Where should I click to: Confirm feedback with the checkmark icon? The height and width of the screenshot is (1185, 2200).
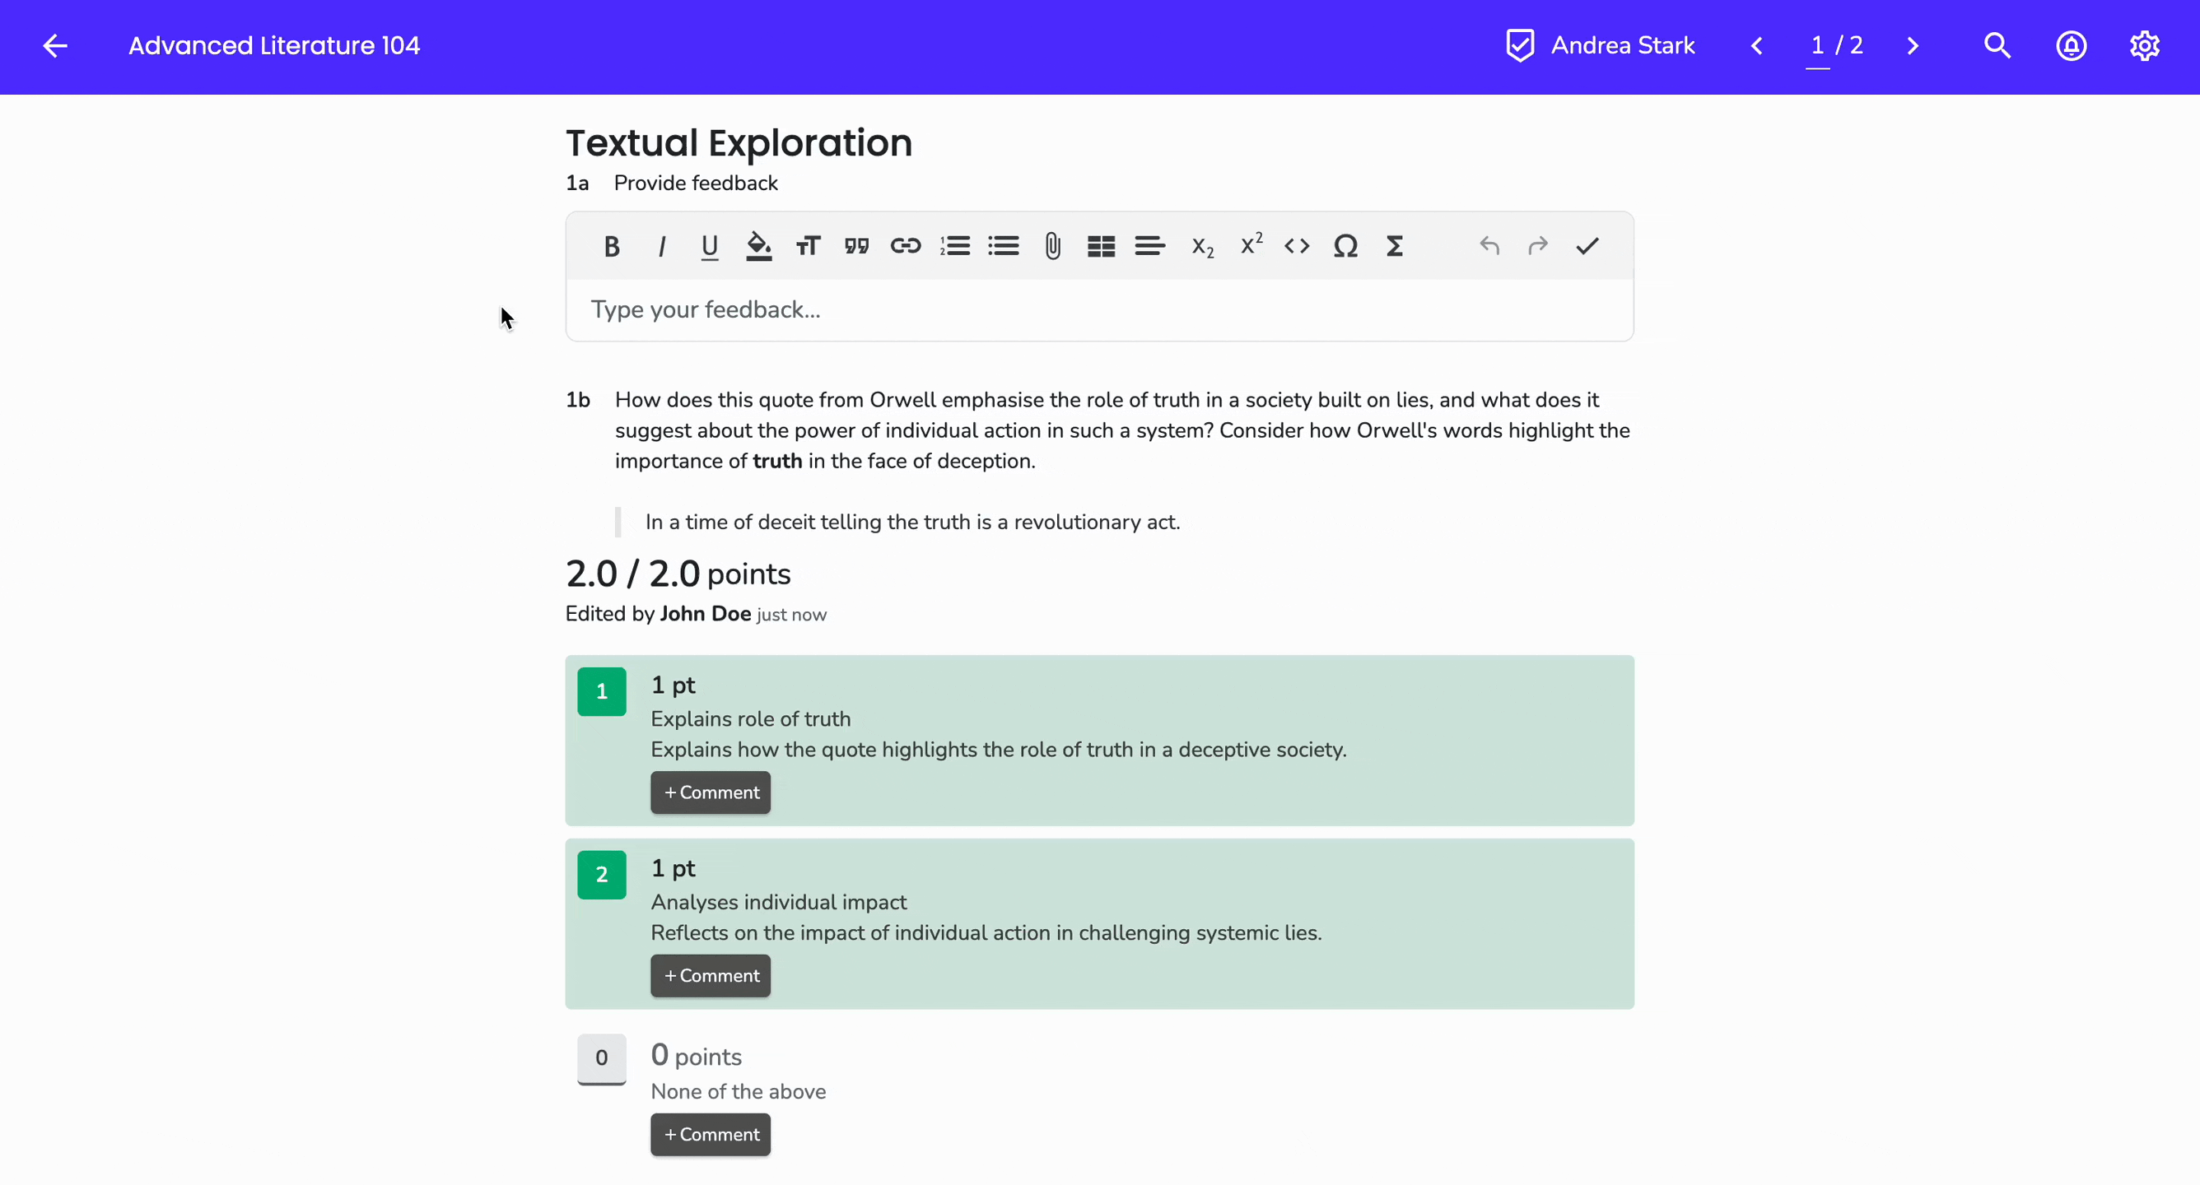click(1587, 247)
